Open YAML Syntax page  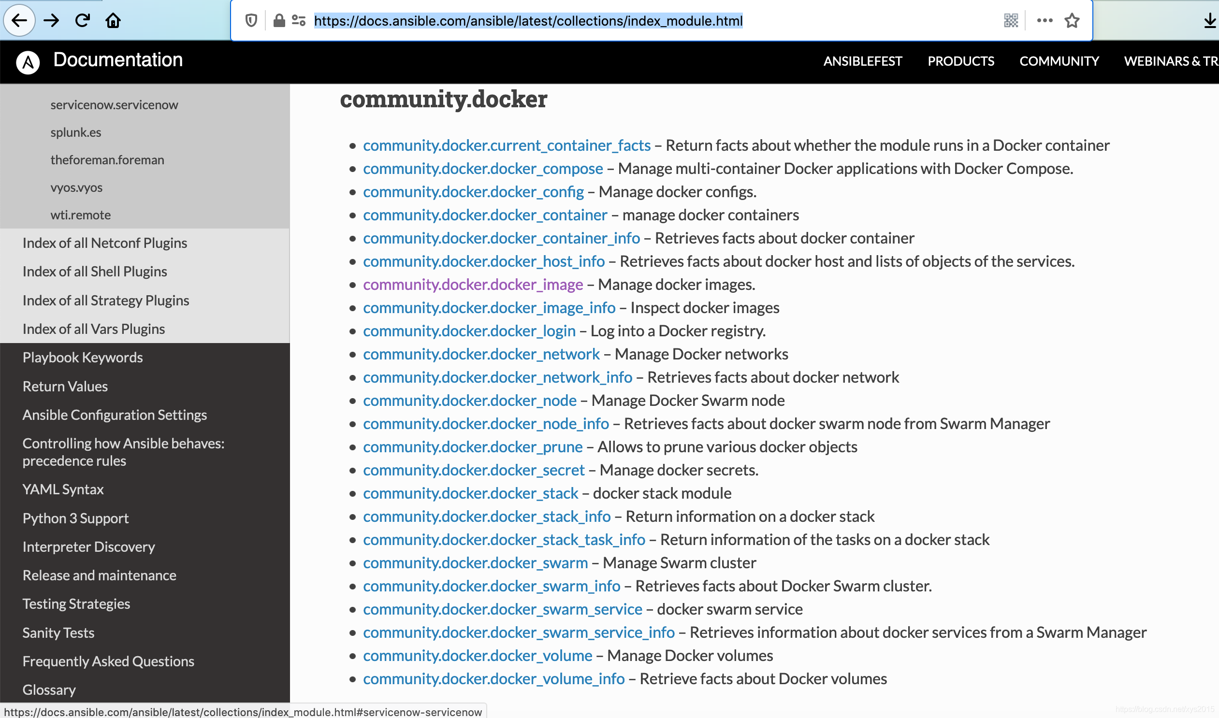click(63, 489)
